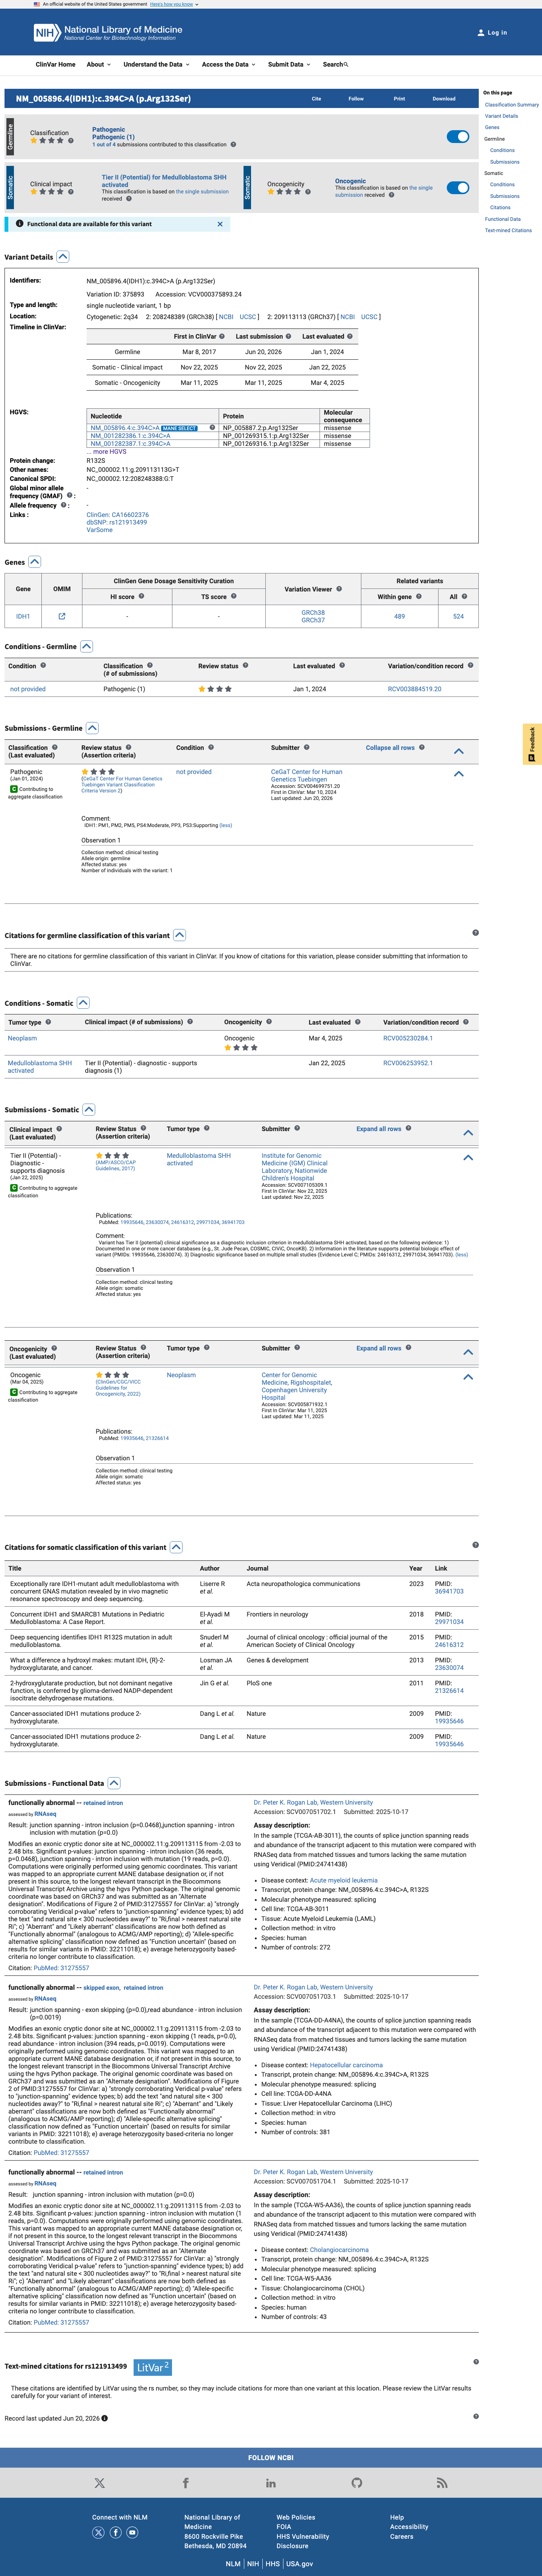Collapse the Conditions - Somatic section
This screenshot has width=542, height=2576.
click(83, 1003)
